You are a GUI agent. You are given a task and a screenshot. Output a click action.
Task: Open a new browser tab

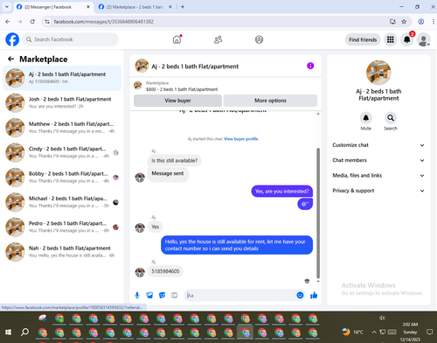click(x=183, y=7)
